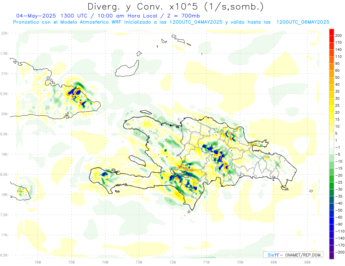The image size is (345, 266).
Task: Click the '22N' latitude label
Action: [4, 33]
